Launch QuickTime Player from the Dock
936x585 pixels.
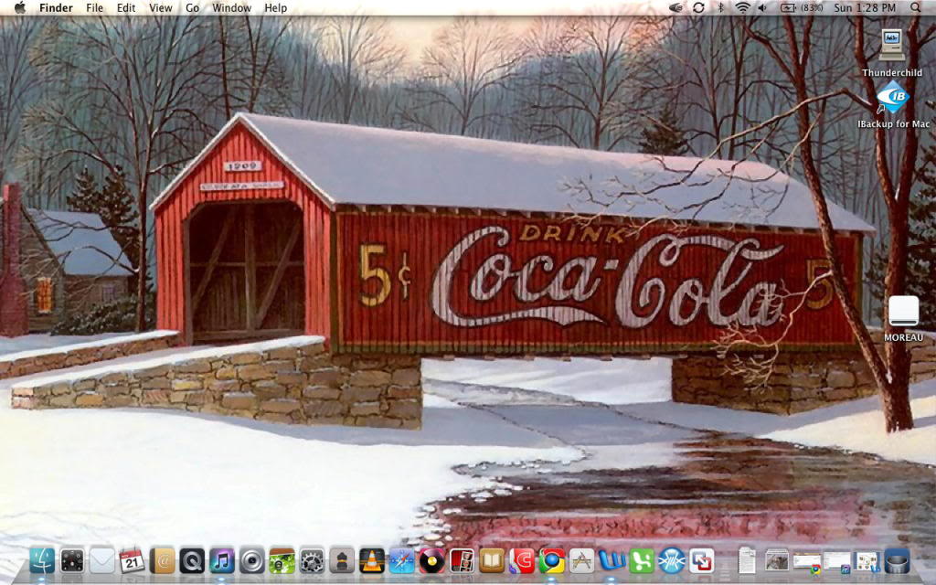coord(192,561)
